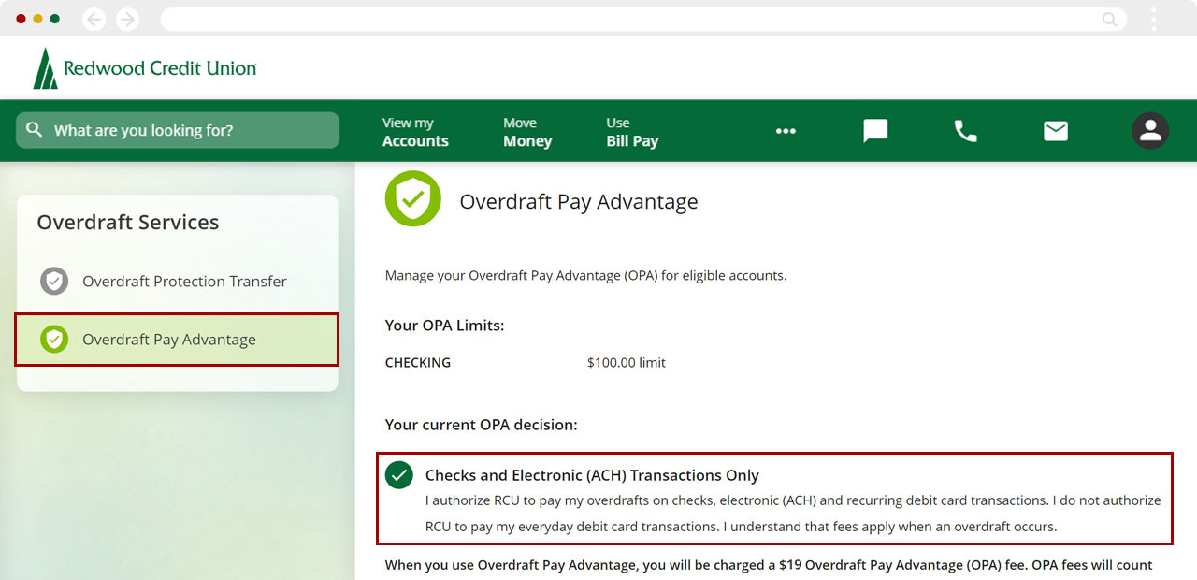Image resolution: width=1197 pixels, height=580 pixels.
Task: Click the phone contact icon
Action: 965,131
